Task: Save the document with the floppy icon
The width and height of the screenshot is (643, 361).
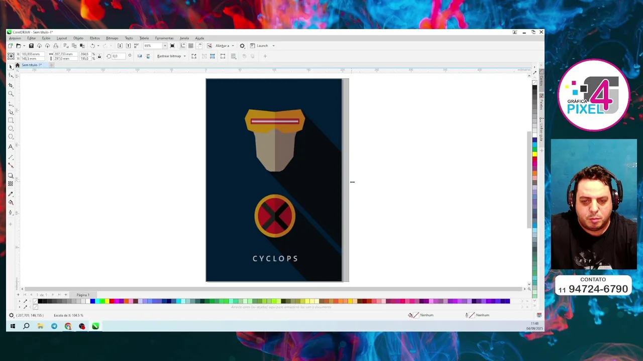Action: coord(31,46)
